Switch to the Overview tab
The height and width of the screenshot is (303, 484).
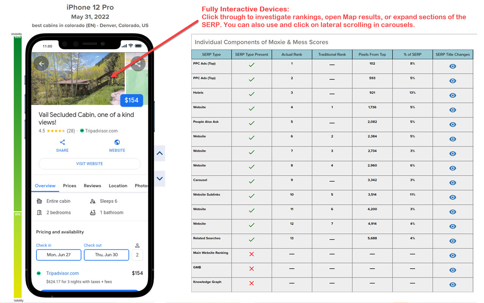click(x=45, y=186)
